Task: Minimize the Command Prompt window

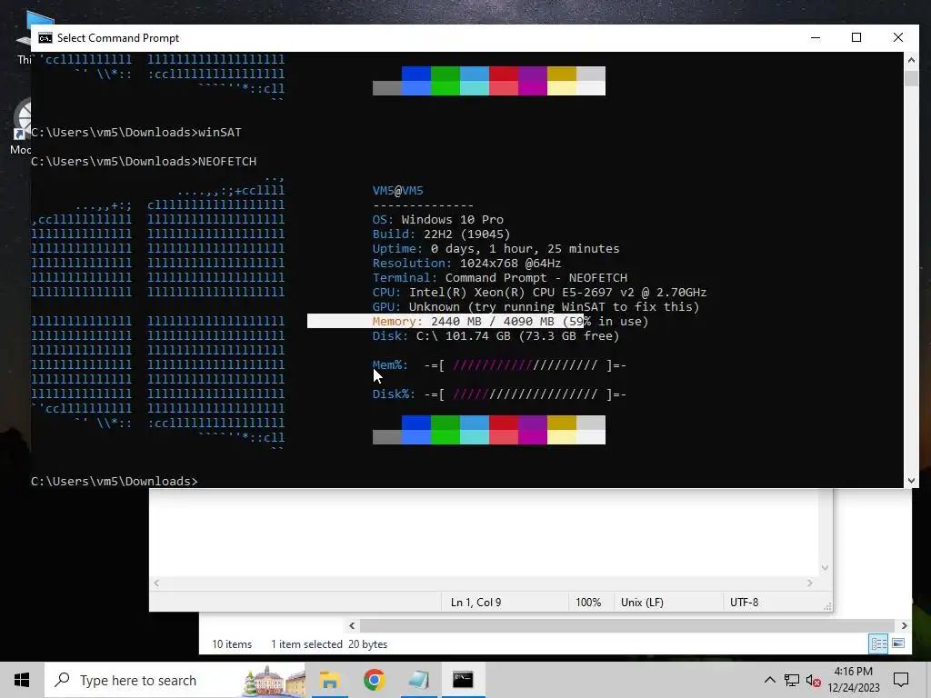Action: (x=816, y=37)
